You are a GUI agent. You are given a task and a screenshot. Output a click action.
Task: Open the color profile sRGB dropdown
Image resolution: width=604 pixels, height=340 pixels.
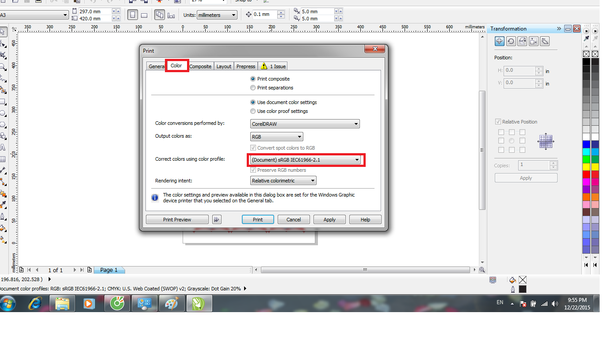tap(305, 160)
